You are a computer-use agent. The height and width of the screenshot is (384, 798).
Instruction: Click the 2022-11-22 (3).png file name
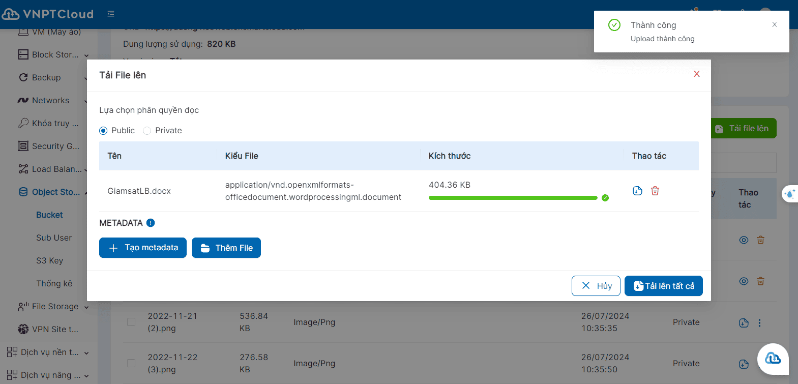173,363
